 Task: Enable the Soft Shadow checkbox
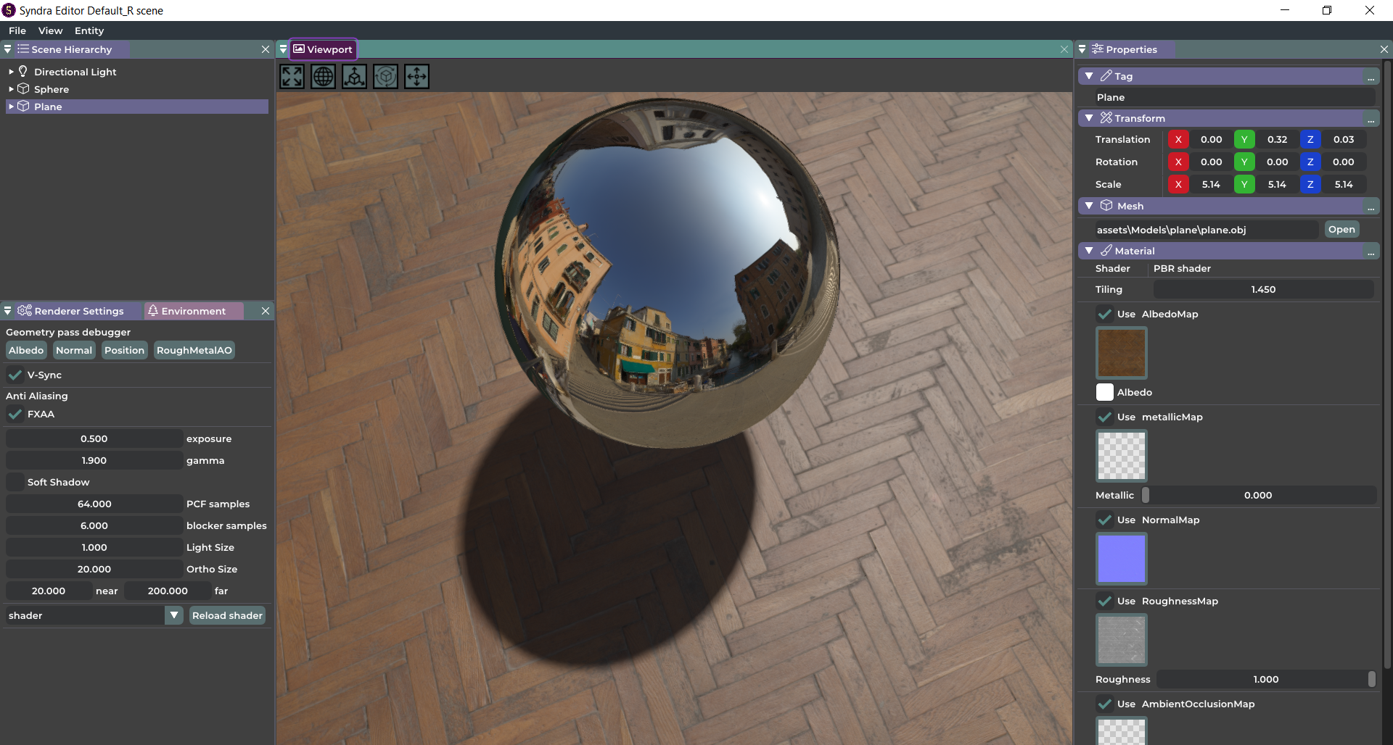(x=15, y=482)
